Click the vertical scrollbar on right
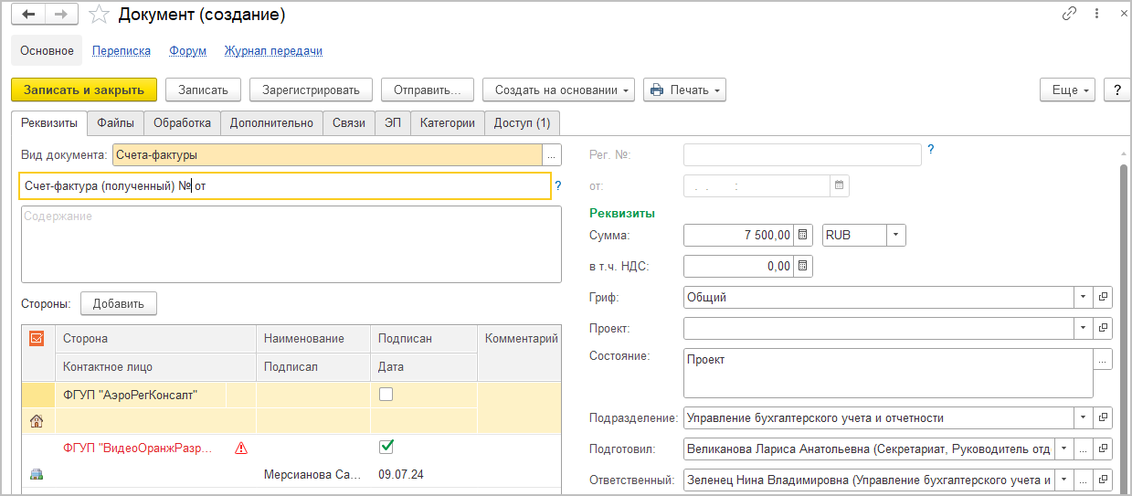This screenshot has height=496, width=1132. (x=1123, y=320)
